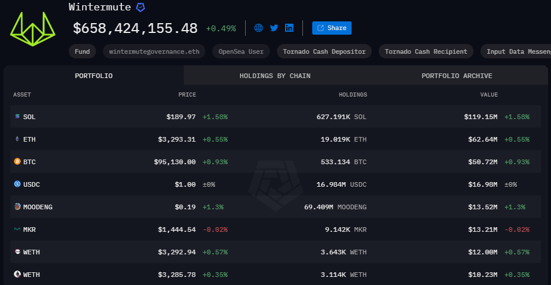Click ETH value $62.64M
Screen dimensions: 551x285
(x=482, y=139)
